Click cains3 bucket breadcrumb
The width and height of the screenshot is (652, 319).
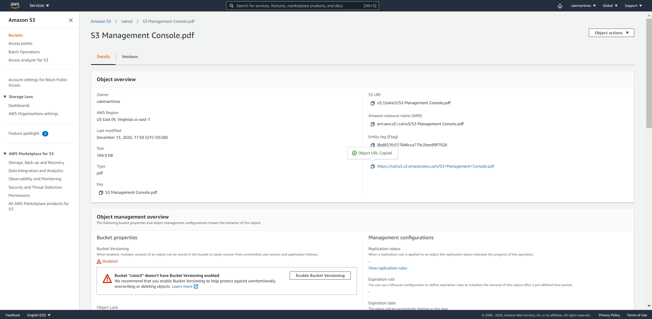click(x=127, y=21)
